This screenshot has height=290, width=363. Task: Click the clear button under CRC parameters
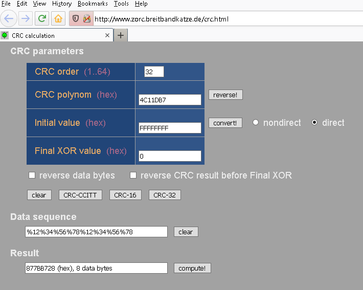39,195
